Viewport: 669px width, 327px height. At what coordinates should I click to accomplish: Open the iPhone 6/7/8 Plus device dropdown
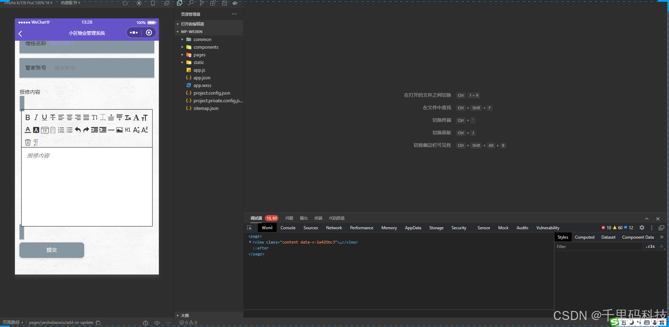coord(28,3)
